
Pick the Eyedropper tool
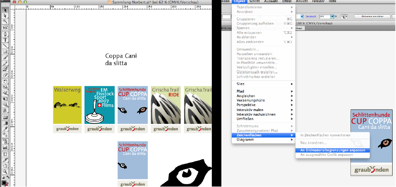(x=5, y=129)
